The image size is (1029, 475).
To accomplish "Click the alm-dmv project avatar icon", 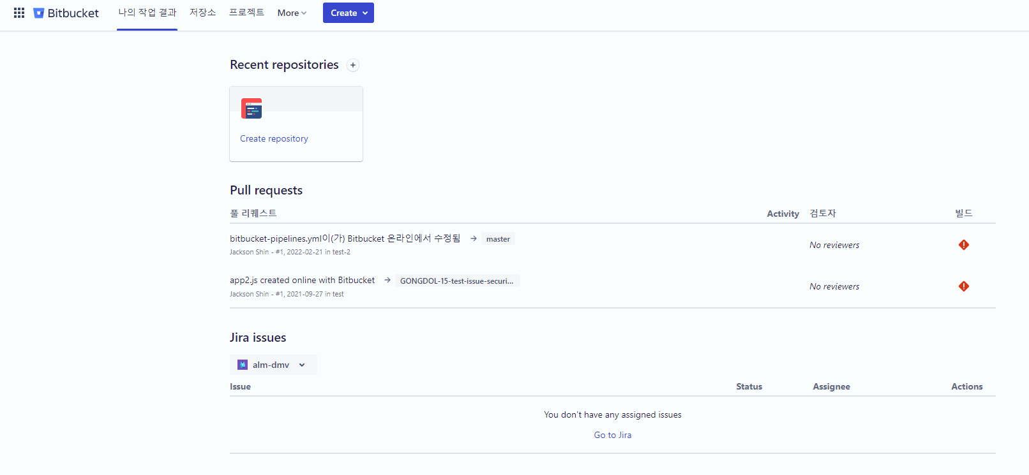I will 243,365.
